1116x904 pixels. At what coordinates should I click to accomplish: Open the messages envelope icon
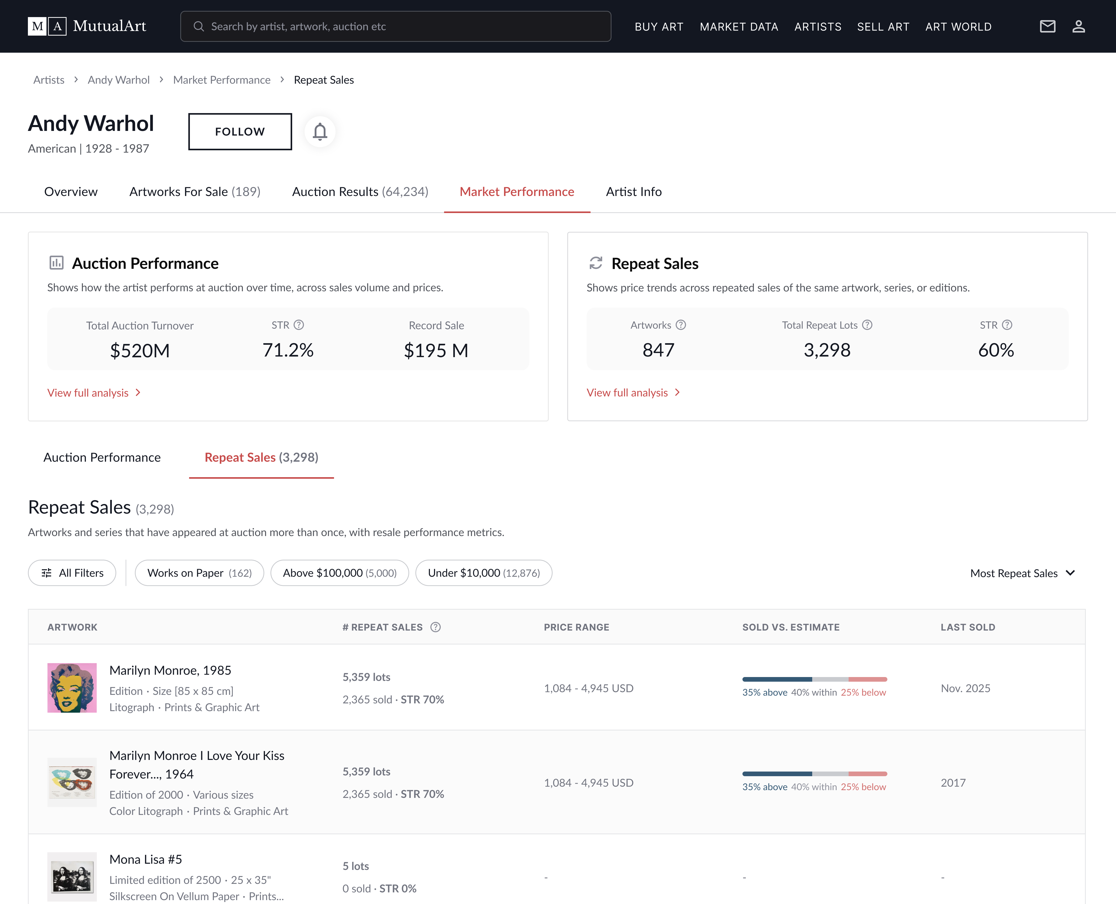tap(1047, 26)
